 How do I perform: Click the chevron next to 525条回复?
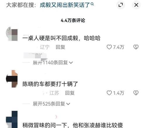coord(68,104)
